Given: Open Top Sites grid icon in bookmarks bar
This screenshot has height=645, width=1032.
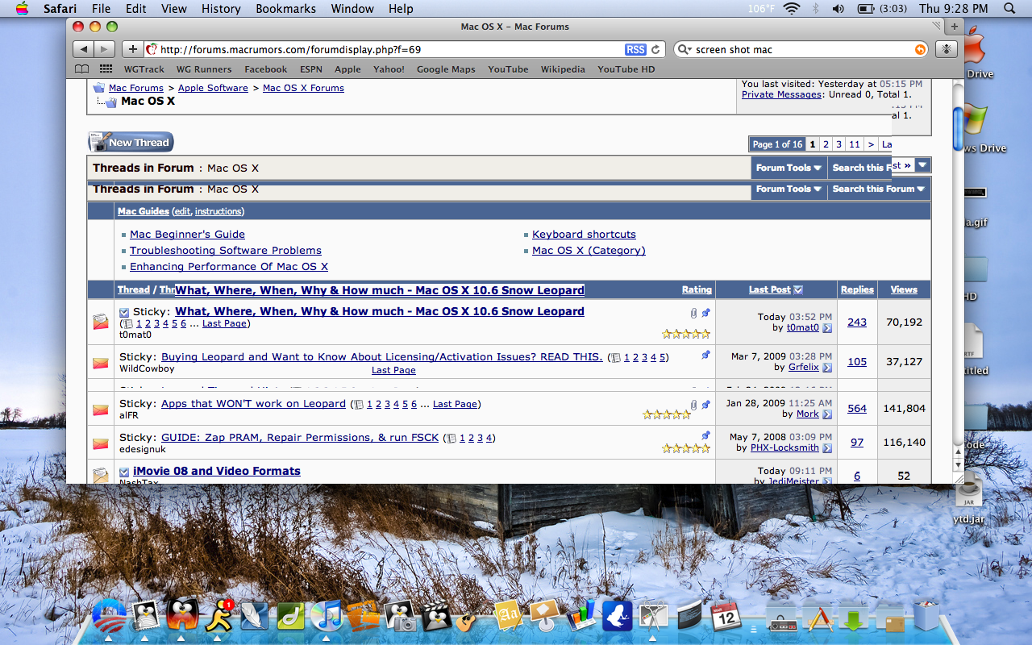Looking at the screenshot, I should click(x=106, y=69).
